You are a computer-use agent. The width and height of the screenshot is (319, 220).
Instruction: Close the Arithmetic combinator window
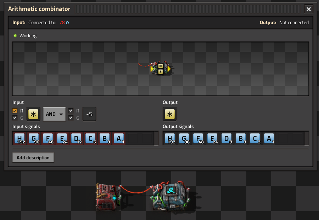click(309, 9)
